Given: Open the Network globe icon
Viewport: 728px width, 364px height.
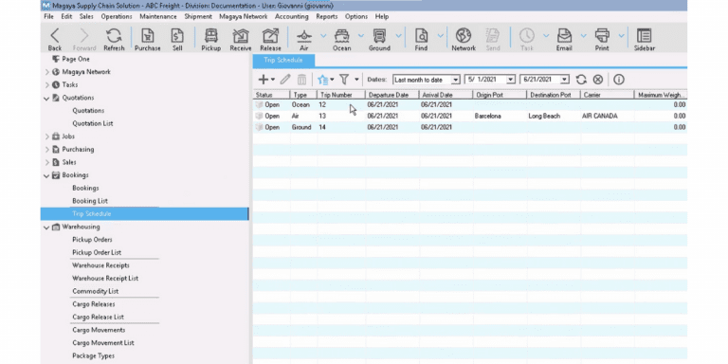Looking at the screenshot, I should pyautogui.click(x=464, y=39).
